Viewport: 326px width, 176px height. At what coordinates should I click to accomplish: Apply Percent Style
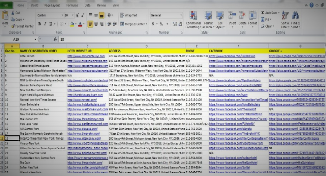[x=161, y=24]
